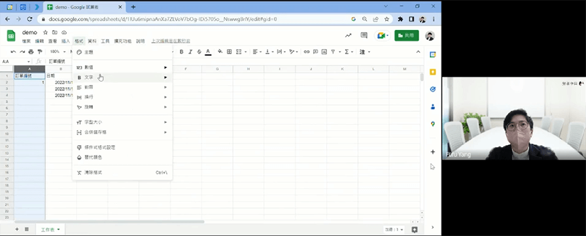Screen dimensions: 586x236
Task: Choose 替代顏色 menu entry
Action: (x=122, y=157)
